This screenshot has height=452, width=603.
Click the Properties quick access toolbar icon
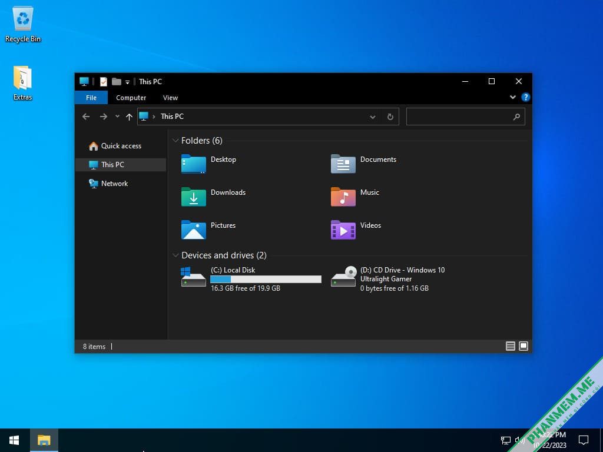point(104,81)
